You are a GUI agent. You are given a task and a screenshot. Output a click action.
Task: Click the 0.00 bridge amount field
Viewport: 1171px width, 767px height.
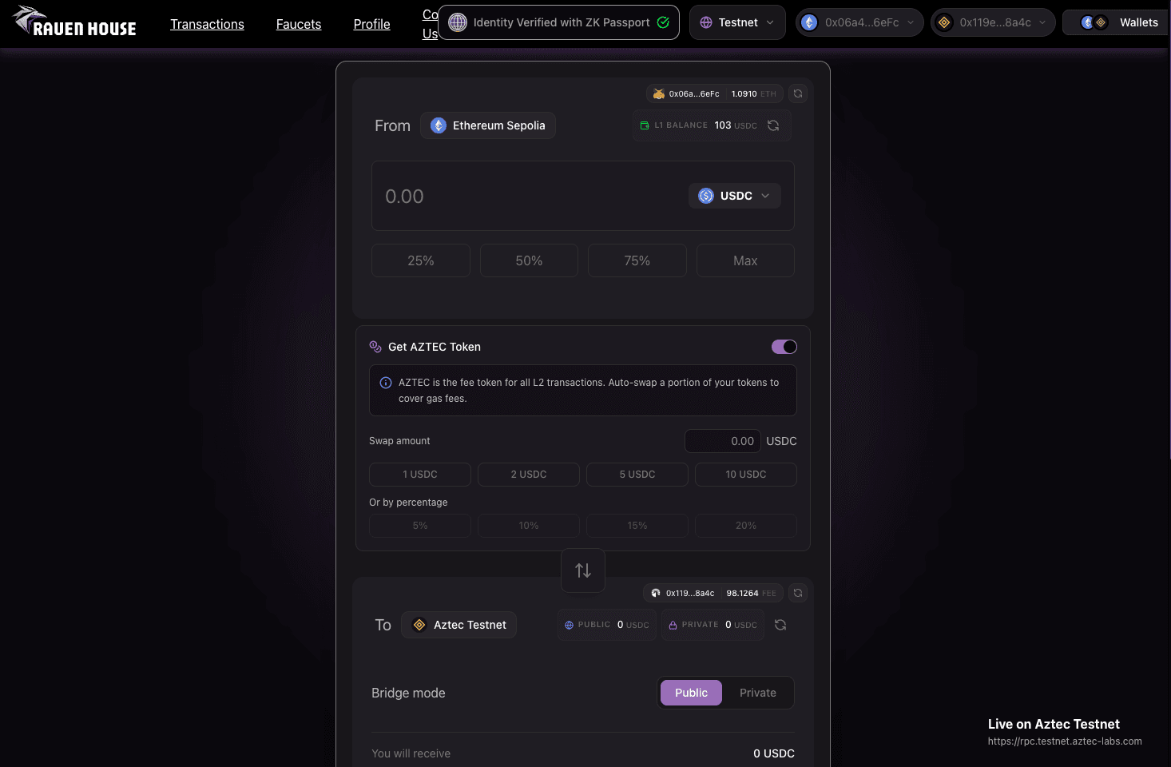click(527, 197)
